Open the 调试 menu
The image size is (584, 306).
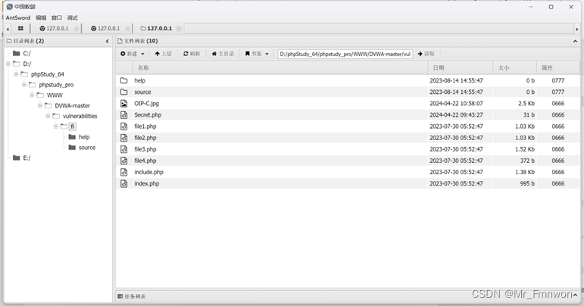point(72,17)
